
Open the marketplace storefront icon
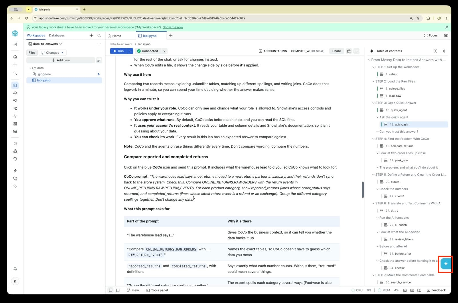point(15,132)
